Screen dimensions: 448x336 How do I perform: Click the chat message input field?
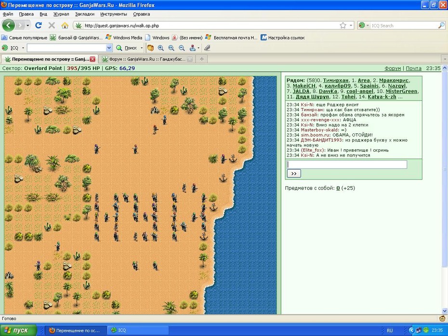coord(347,165)
